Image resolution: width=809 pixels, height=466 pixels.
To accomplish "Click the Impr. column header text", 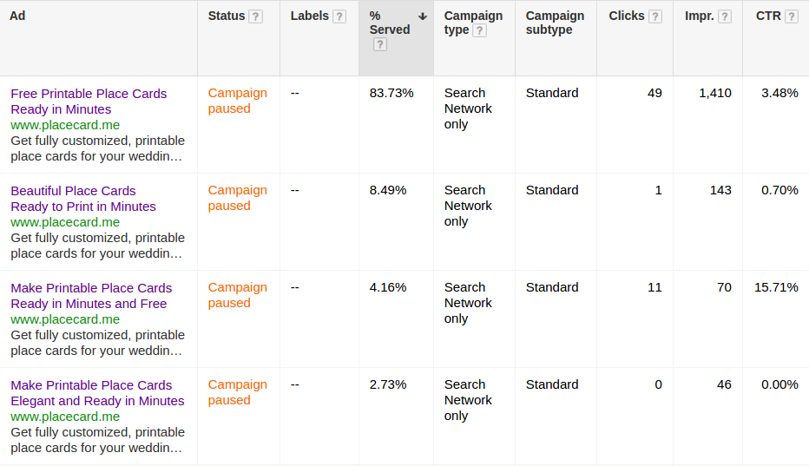I will (x=700, y=16).
